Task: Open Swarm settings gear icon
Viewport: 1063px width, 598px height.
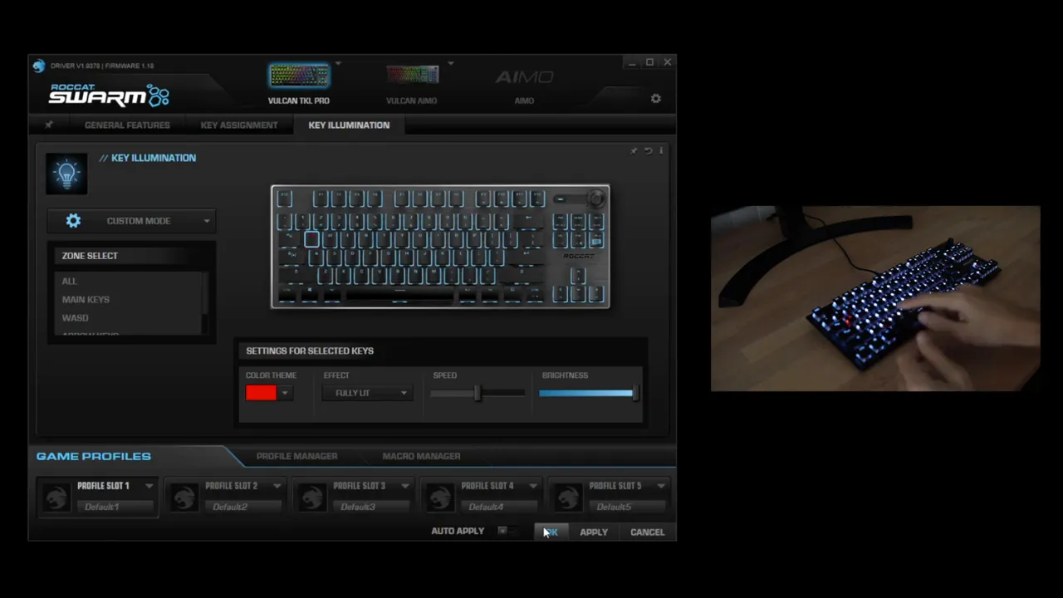Action: click(656, 99)
